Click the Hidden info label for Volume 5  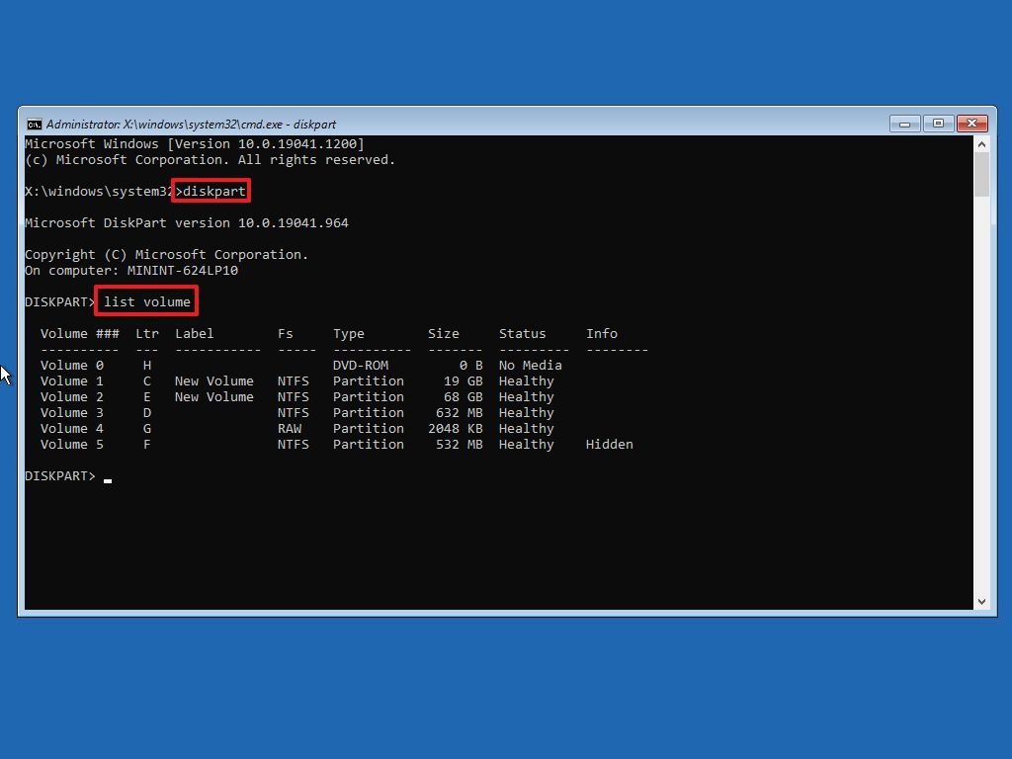(x=610, y=444)
